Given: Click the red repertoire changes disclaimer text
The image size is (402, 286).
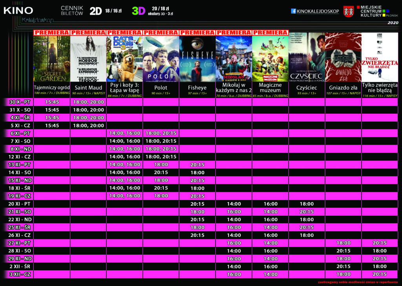Looking at the screenshot, I should 358,282.
